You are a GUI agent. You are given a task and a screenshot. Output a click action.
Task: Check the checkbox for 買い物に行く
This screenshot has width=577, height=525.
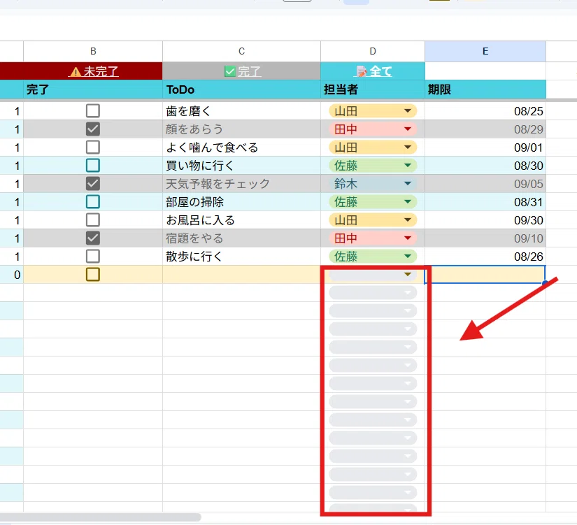(x=93, y=166)
